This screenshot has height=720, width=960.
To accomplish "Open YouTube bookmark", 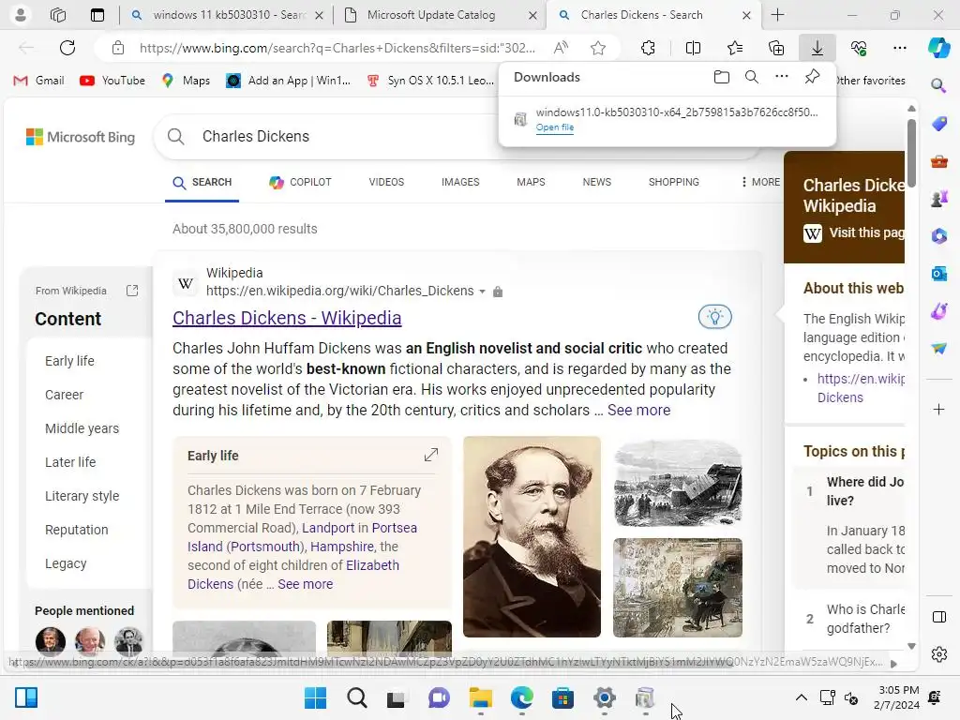I will tap(112, 81).
